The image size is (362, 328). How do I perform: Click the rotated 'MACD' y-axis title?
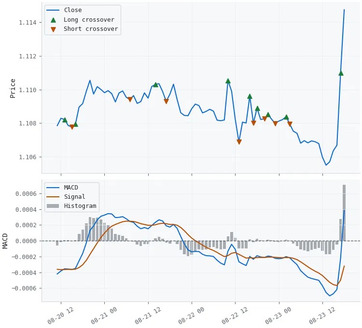[5, 241]
